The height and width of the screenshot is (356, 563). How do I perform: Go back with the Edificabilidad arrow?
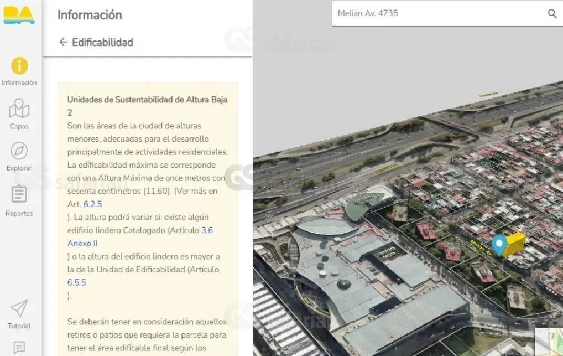point(64,42)
